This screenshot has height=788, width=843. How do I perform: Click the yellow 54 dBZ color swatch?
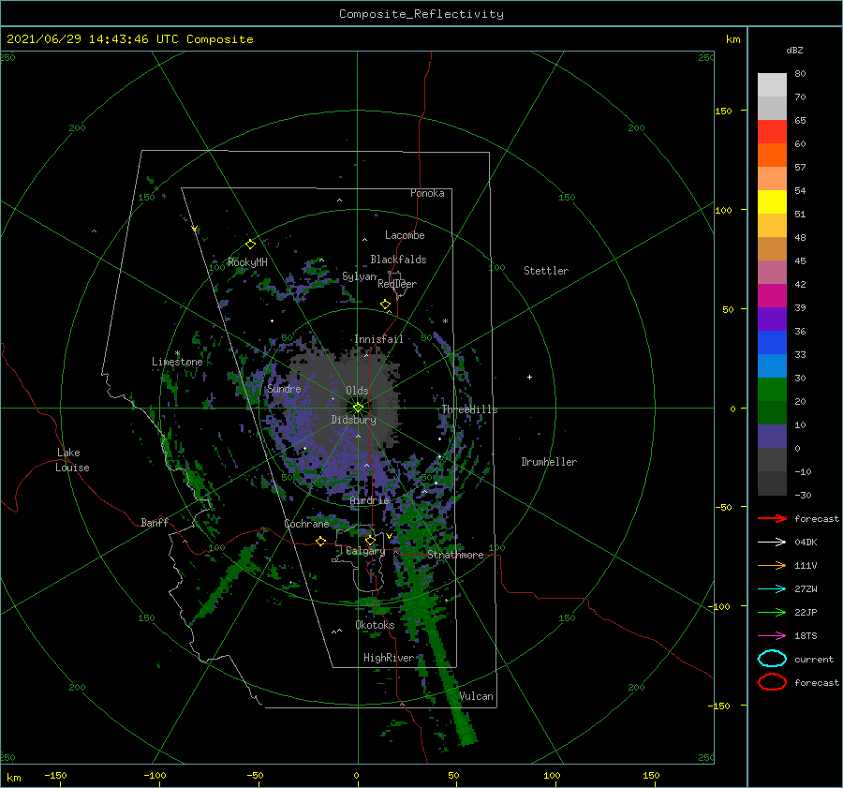click(x=772, y=201)
